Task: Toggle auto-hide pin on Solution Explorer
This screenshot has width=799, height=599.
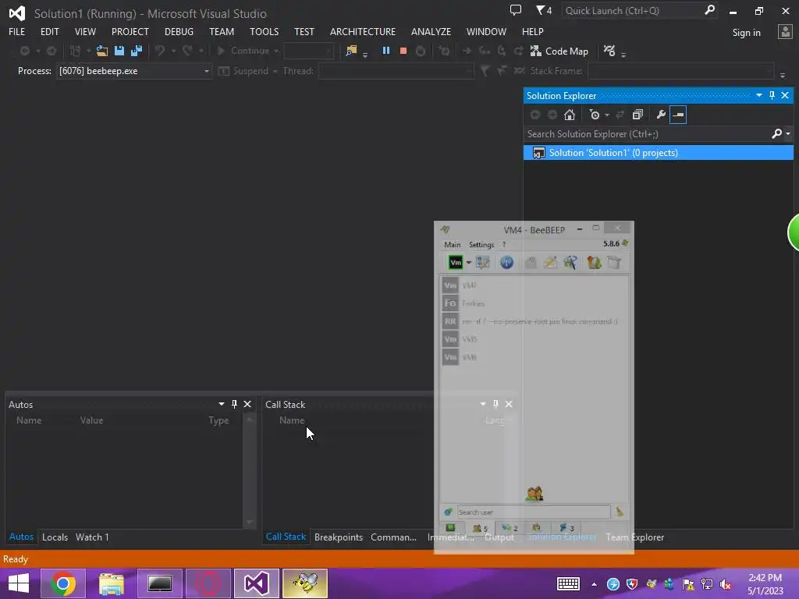Action: coord(772,95)
